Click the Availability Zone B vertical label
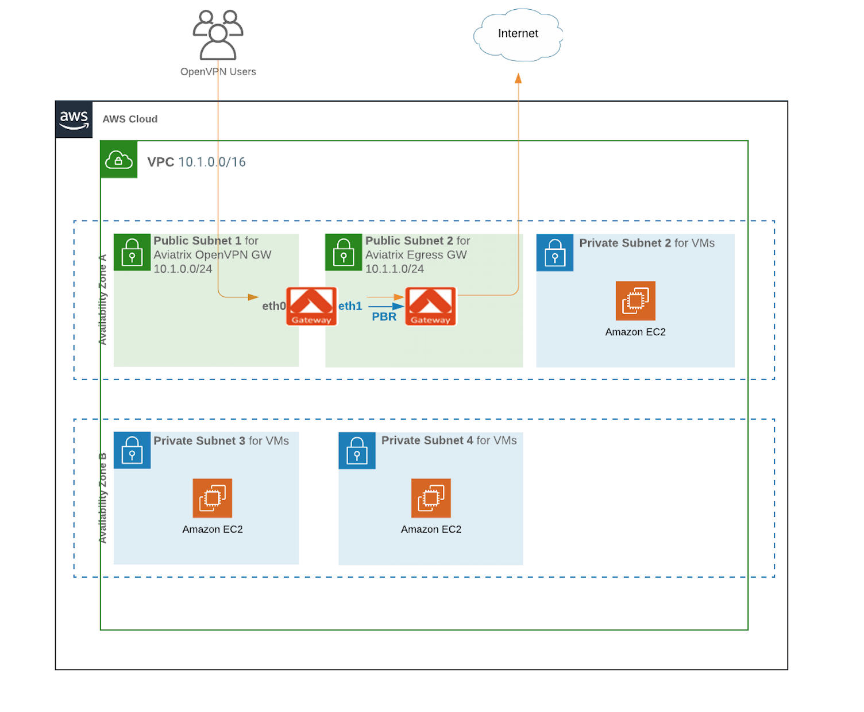Viewport: 864px width, 712px height. (103, 498)
